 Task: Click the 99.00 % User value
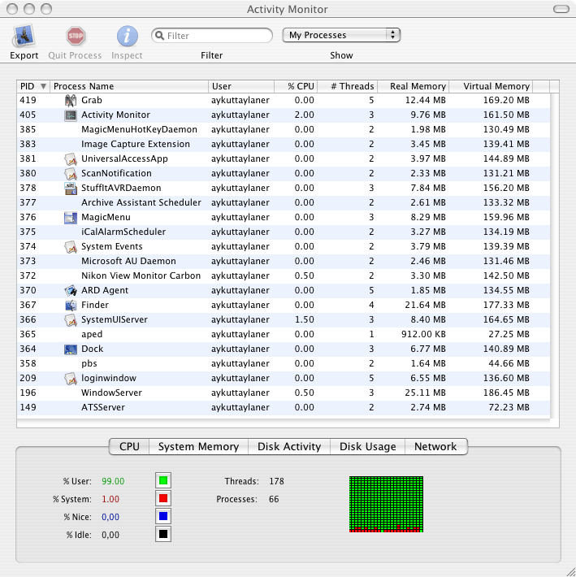tap(113, 481)
